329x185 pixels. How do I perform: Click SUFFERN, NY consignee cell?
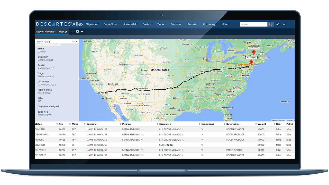166,145
